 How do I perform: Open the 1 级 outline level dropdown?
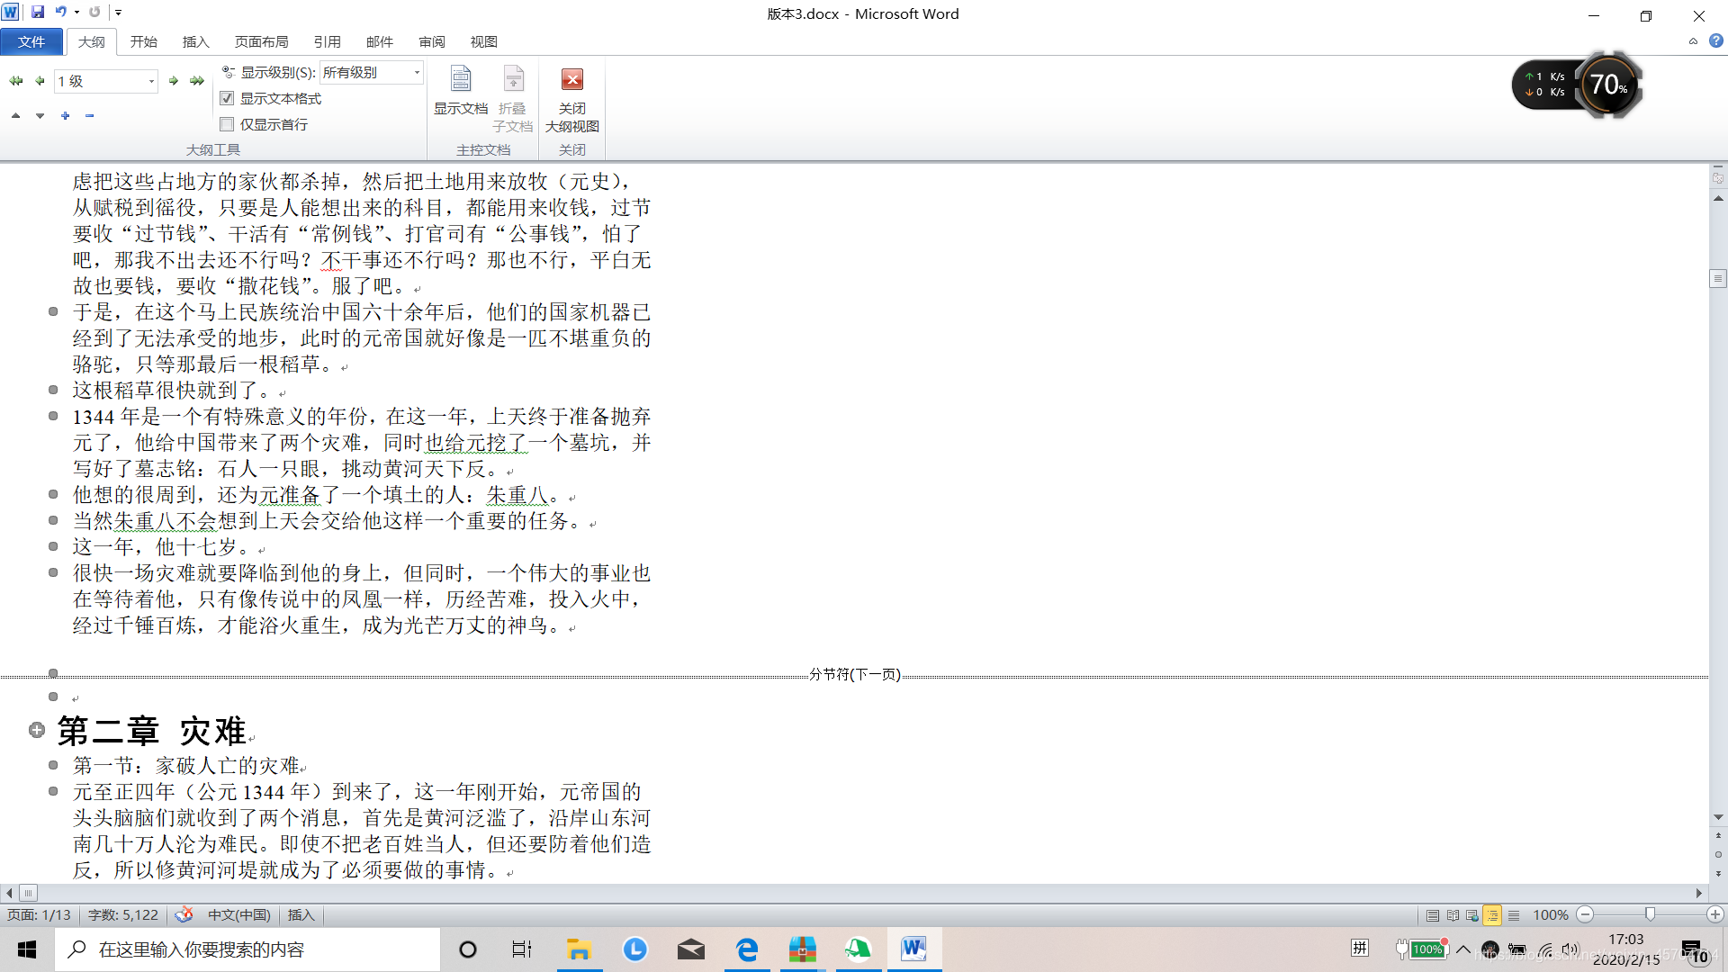click(x=151, y=81)
